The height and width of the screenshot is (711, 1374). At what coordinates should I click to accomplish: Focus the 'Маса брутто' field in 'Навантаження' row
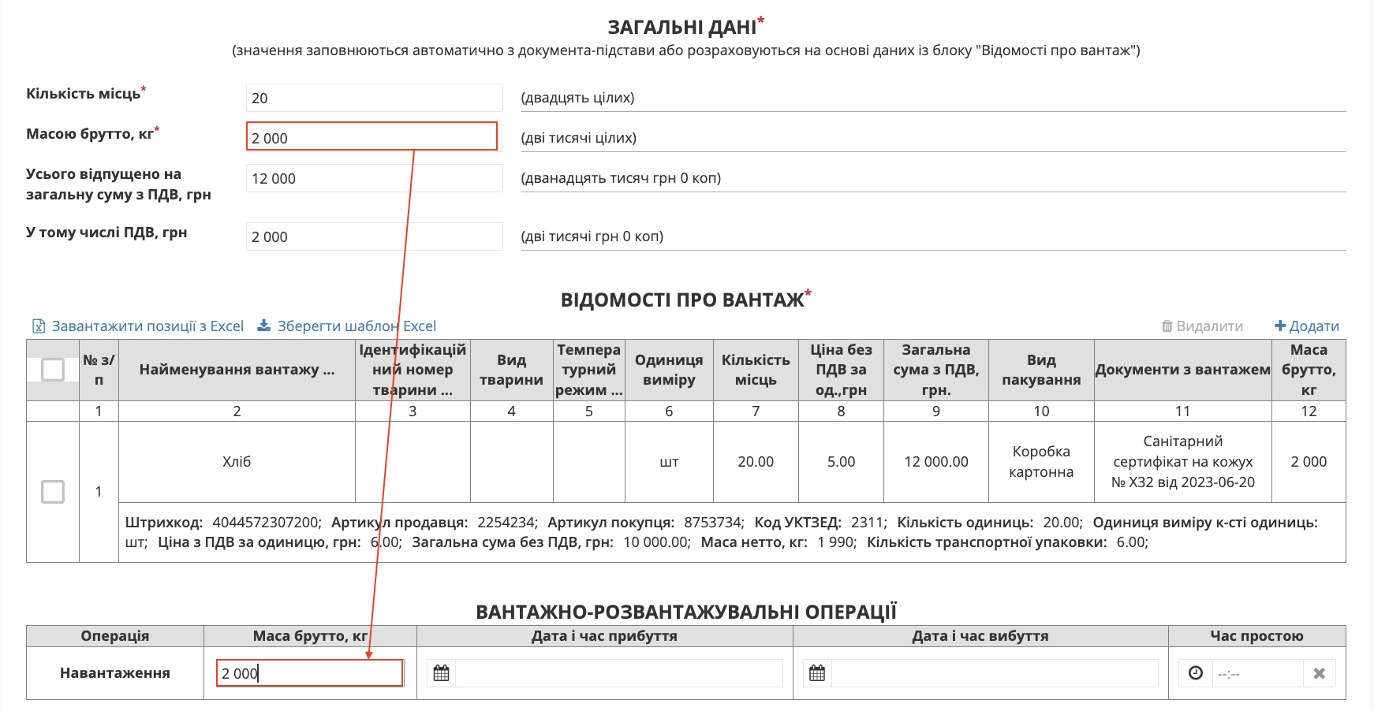[x=309, y=673]
